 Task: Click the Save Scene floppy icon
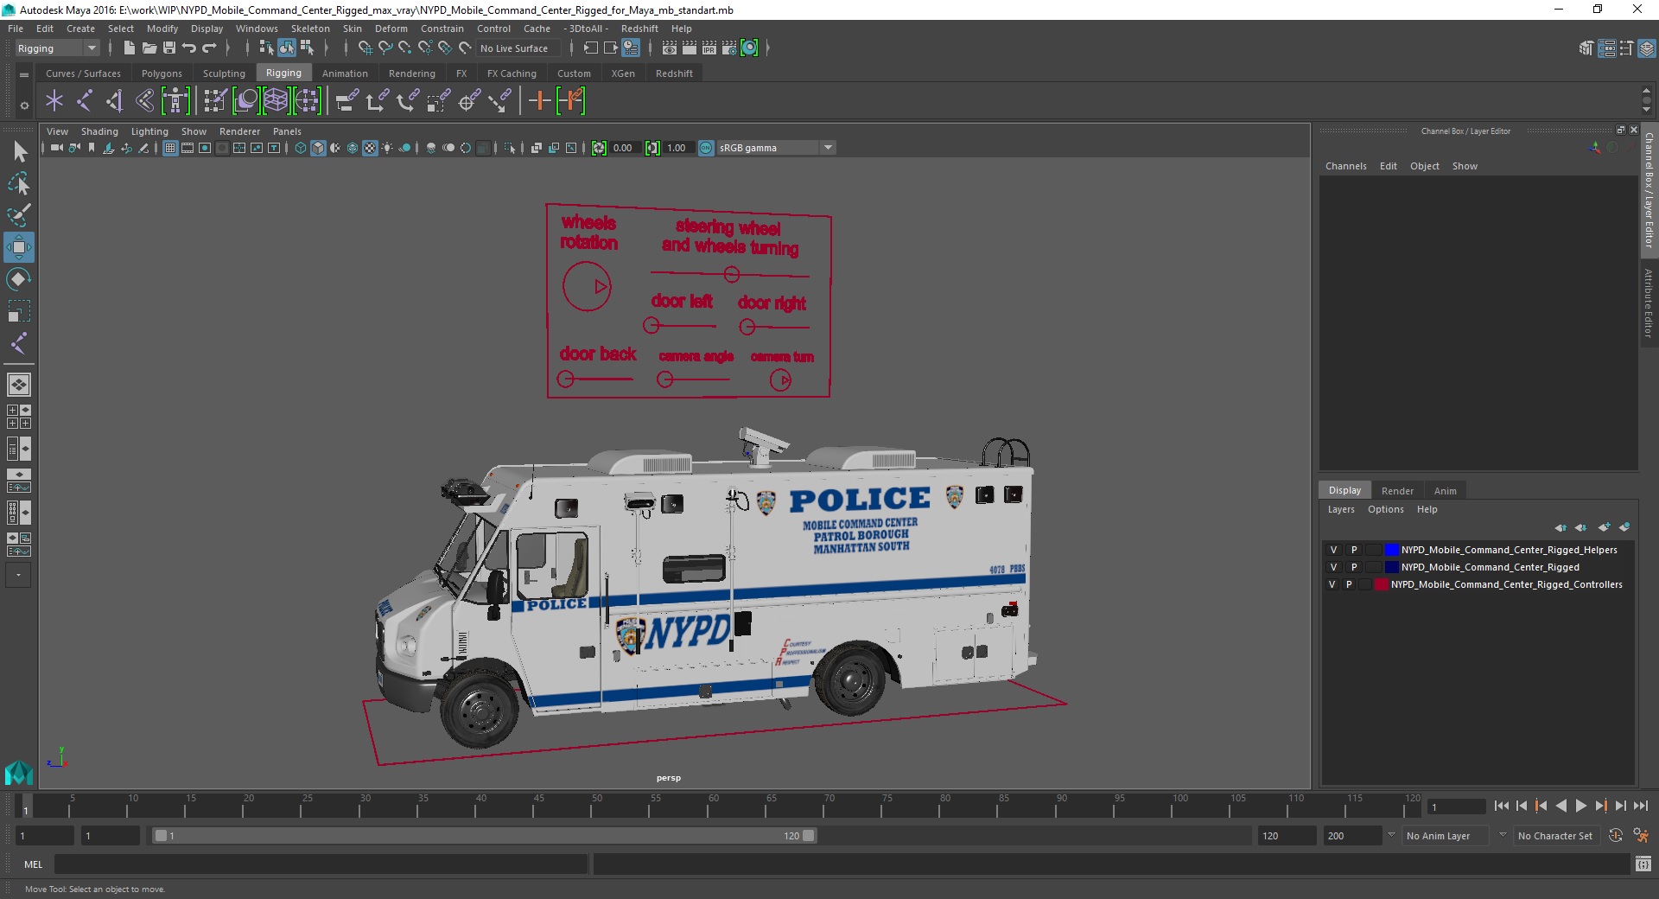click(169, 48)
